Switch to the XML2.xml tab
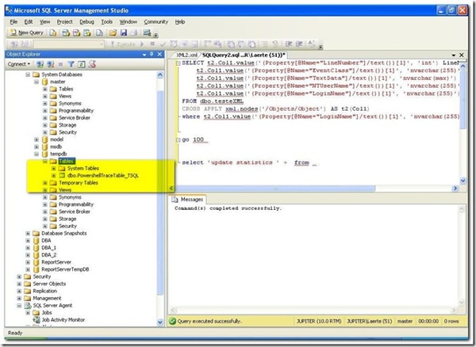This screenshot has width=476, height=347. [186, 55]
